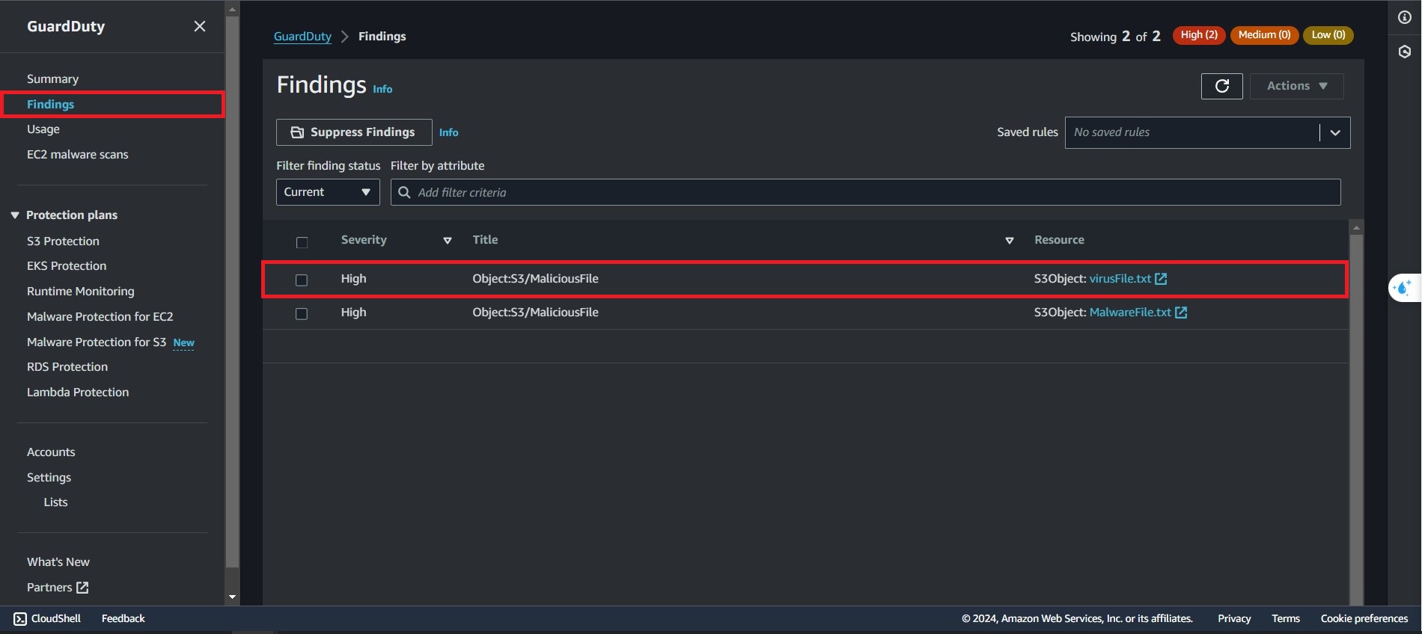Screen dimensions: 1422x634
Task: Open external link icon beside MalwareFile.txt
Action: pyautogui.click(x=1181, y=313)
